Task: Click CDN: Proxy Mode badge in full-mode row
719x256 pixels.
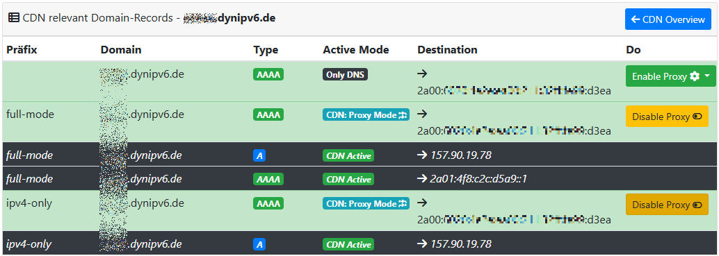Action: 366,115
